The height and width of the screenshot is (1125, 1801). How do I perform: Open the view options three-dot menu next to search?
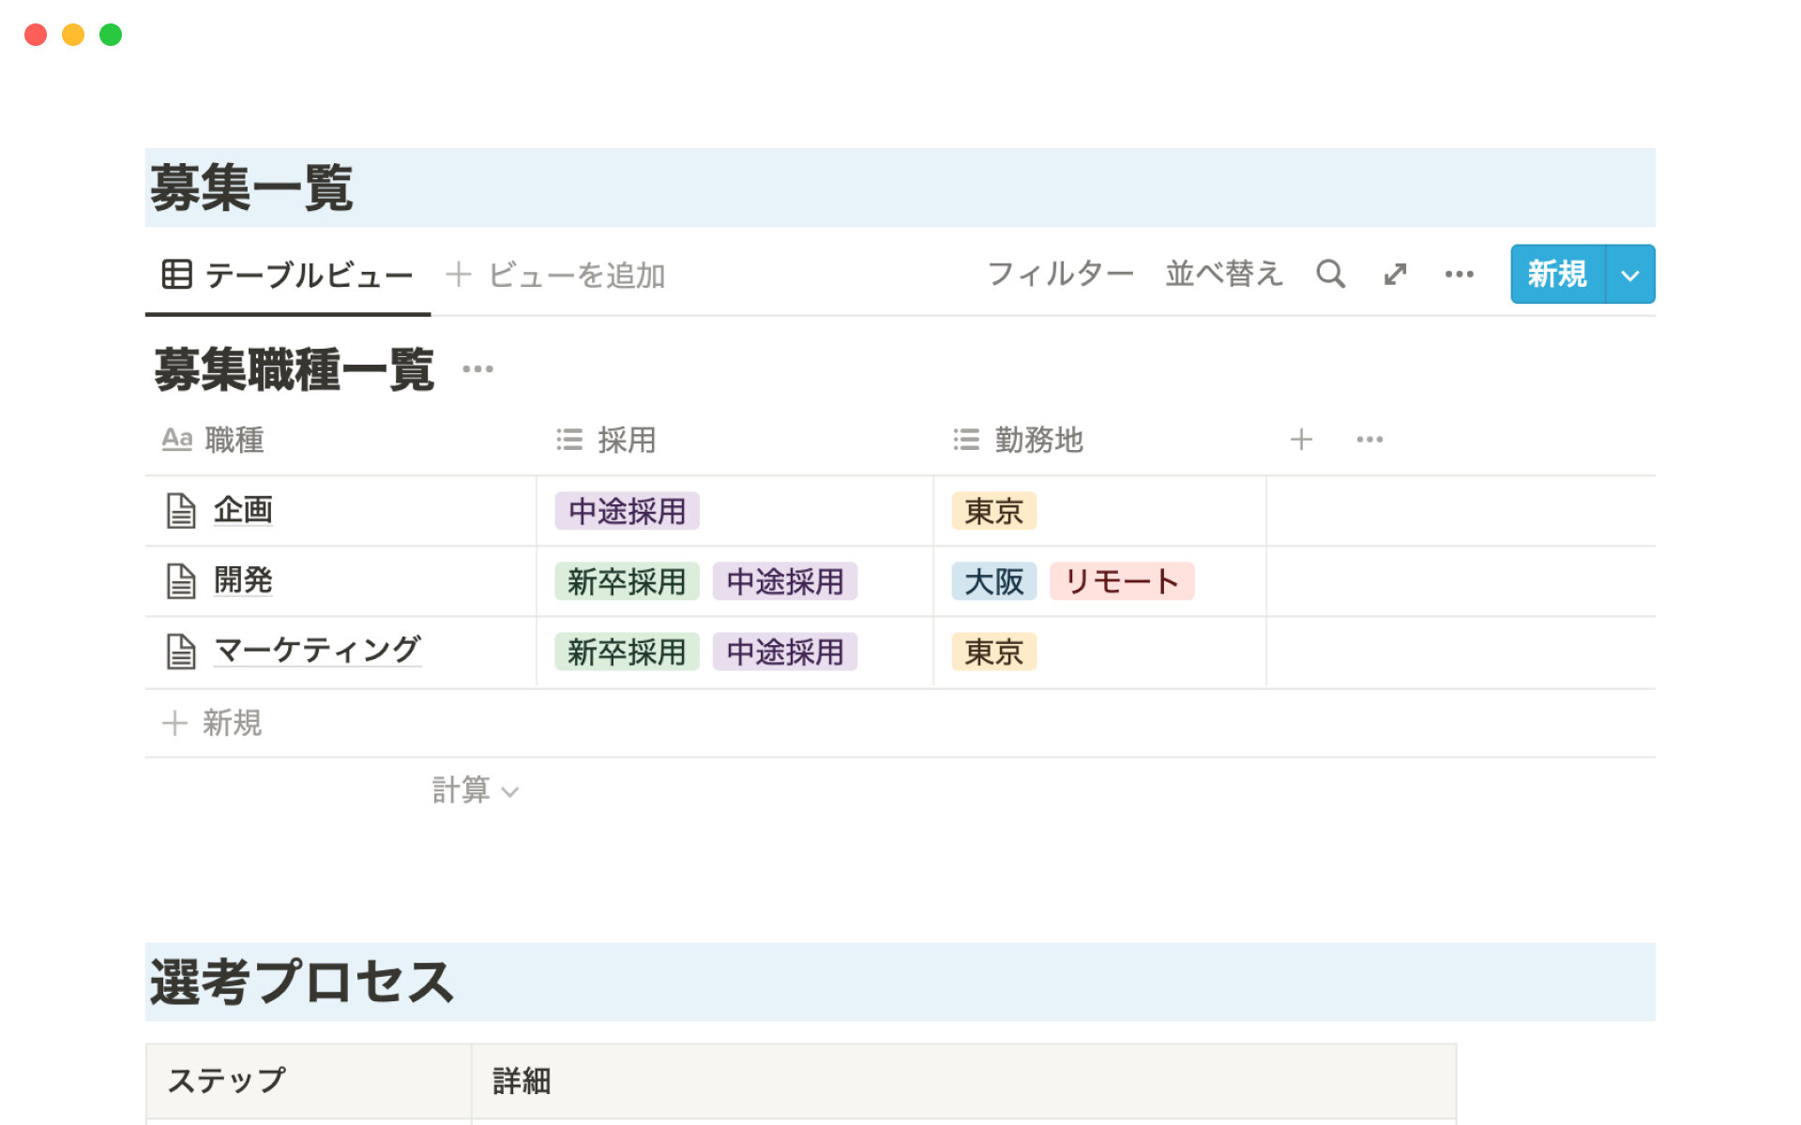click(x=1459, y=274)
